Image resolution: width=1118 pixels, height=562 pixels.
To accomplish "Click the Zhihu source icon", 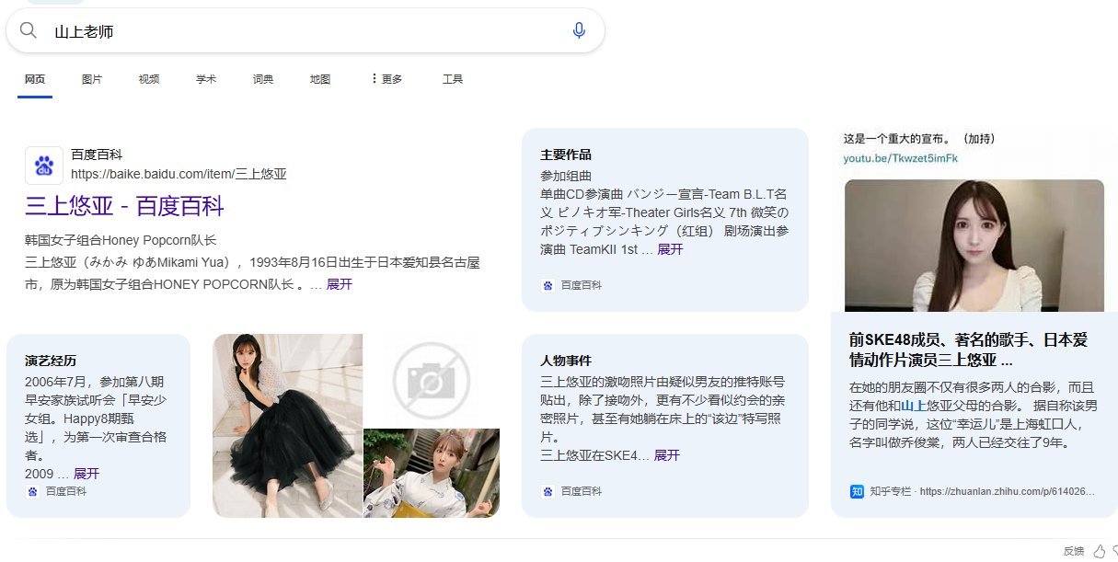I will pos(857,491).
